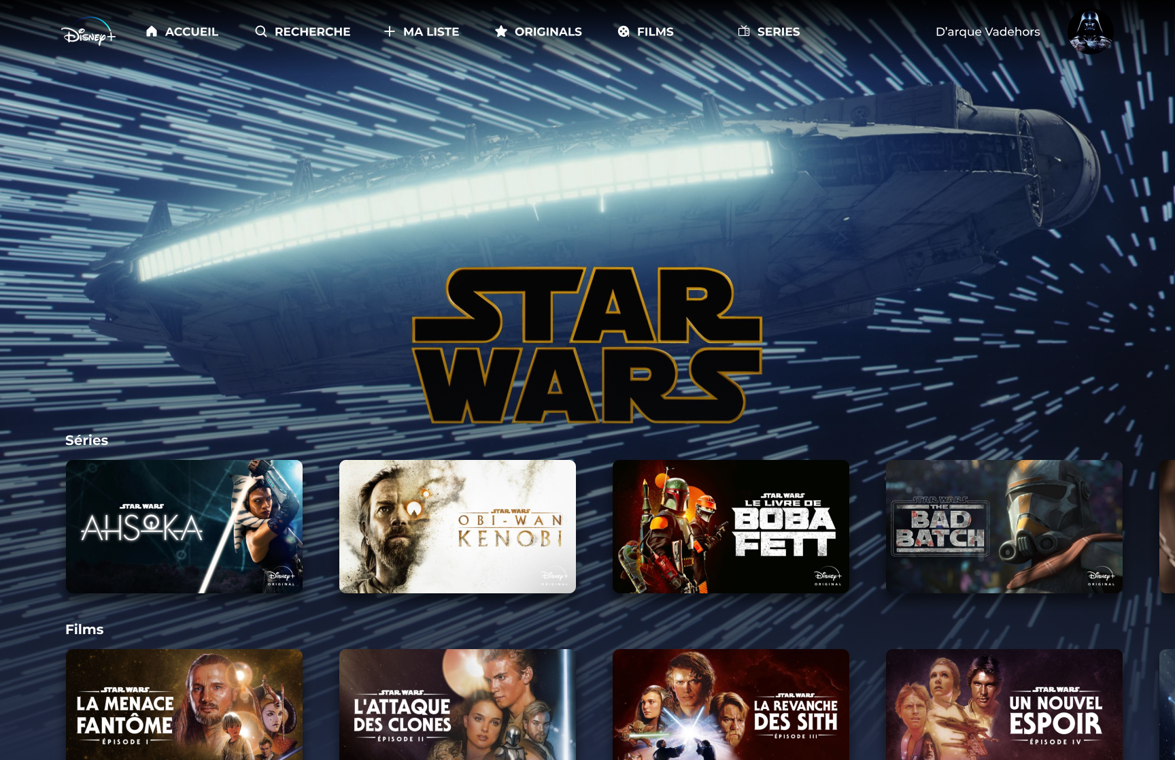1175x760 pixels.
Task: Click the Séries section heading
Action: [86, 440]
